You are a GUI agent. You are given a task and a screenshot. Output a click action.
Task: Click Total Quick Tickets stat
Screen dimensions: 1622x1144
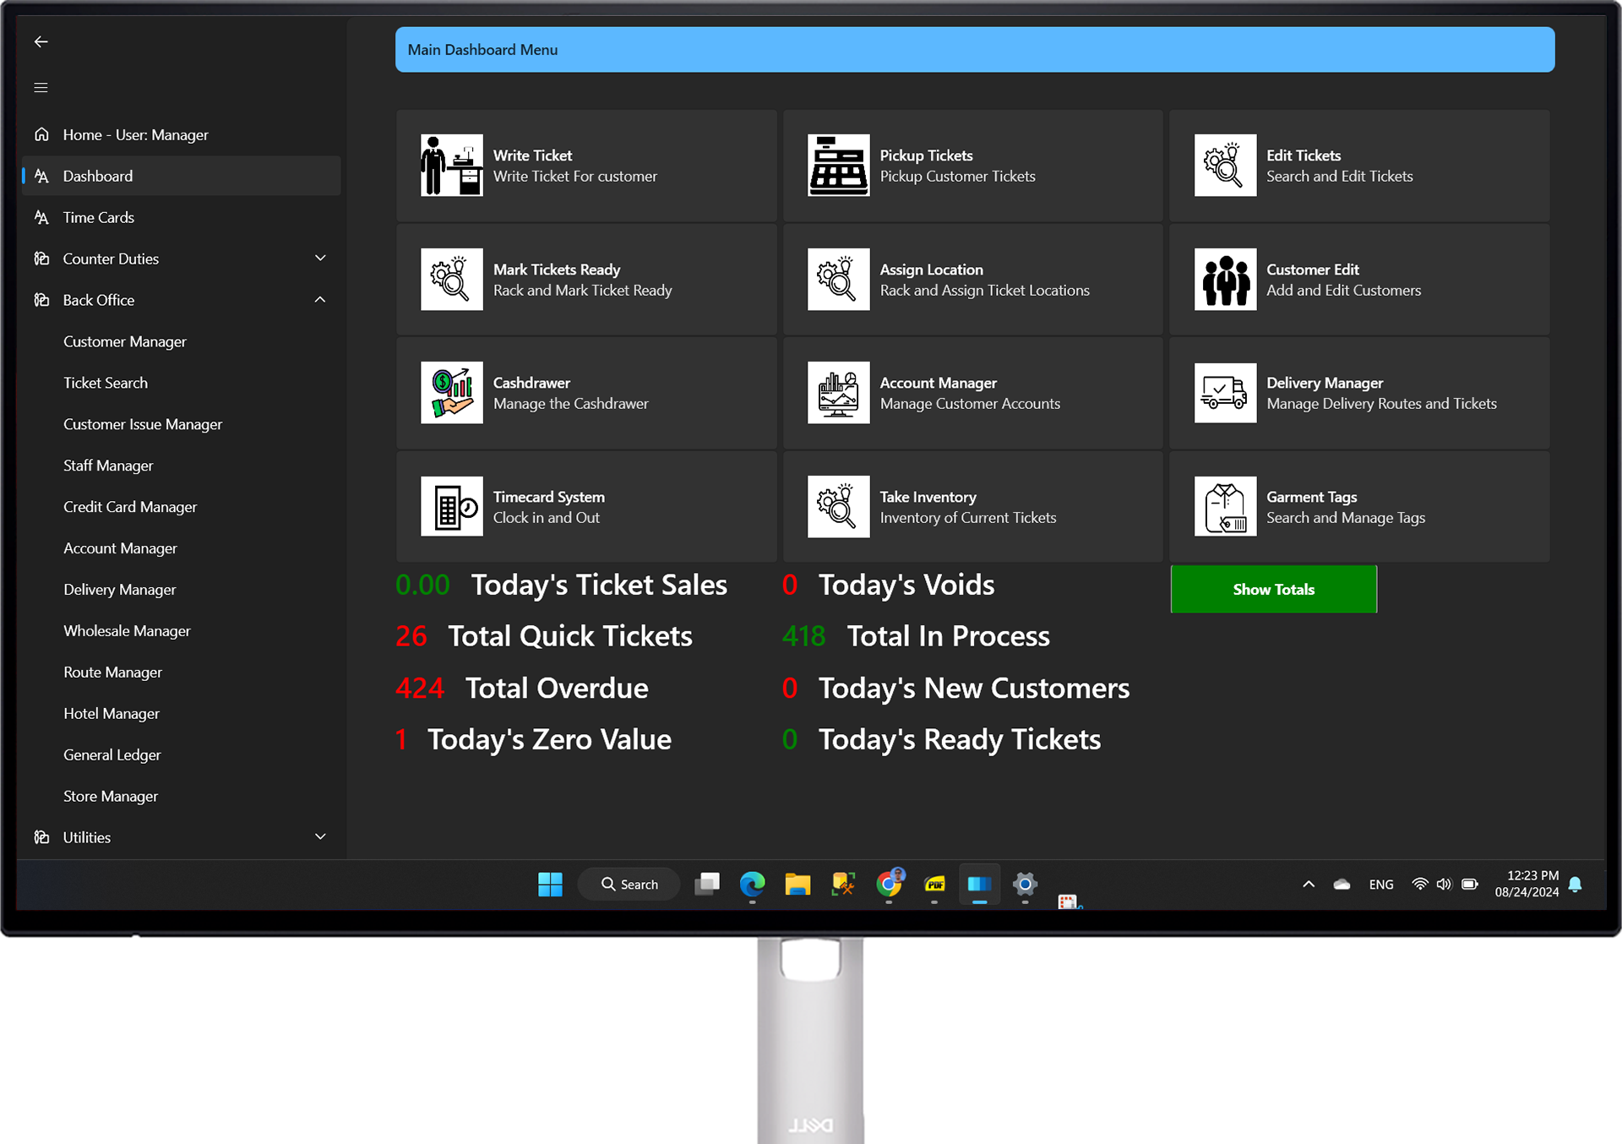coord(544,636)
